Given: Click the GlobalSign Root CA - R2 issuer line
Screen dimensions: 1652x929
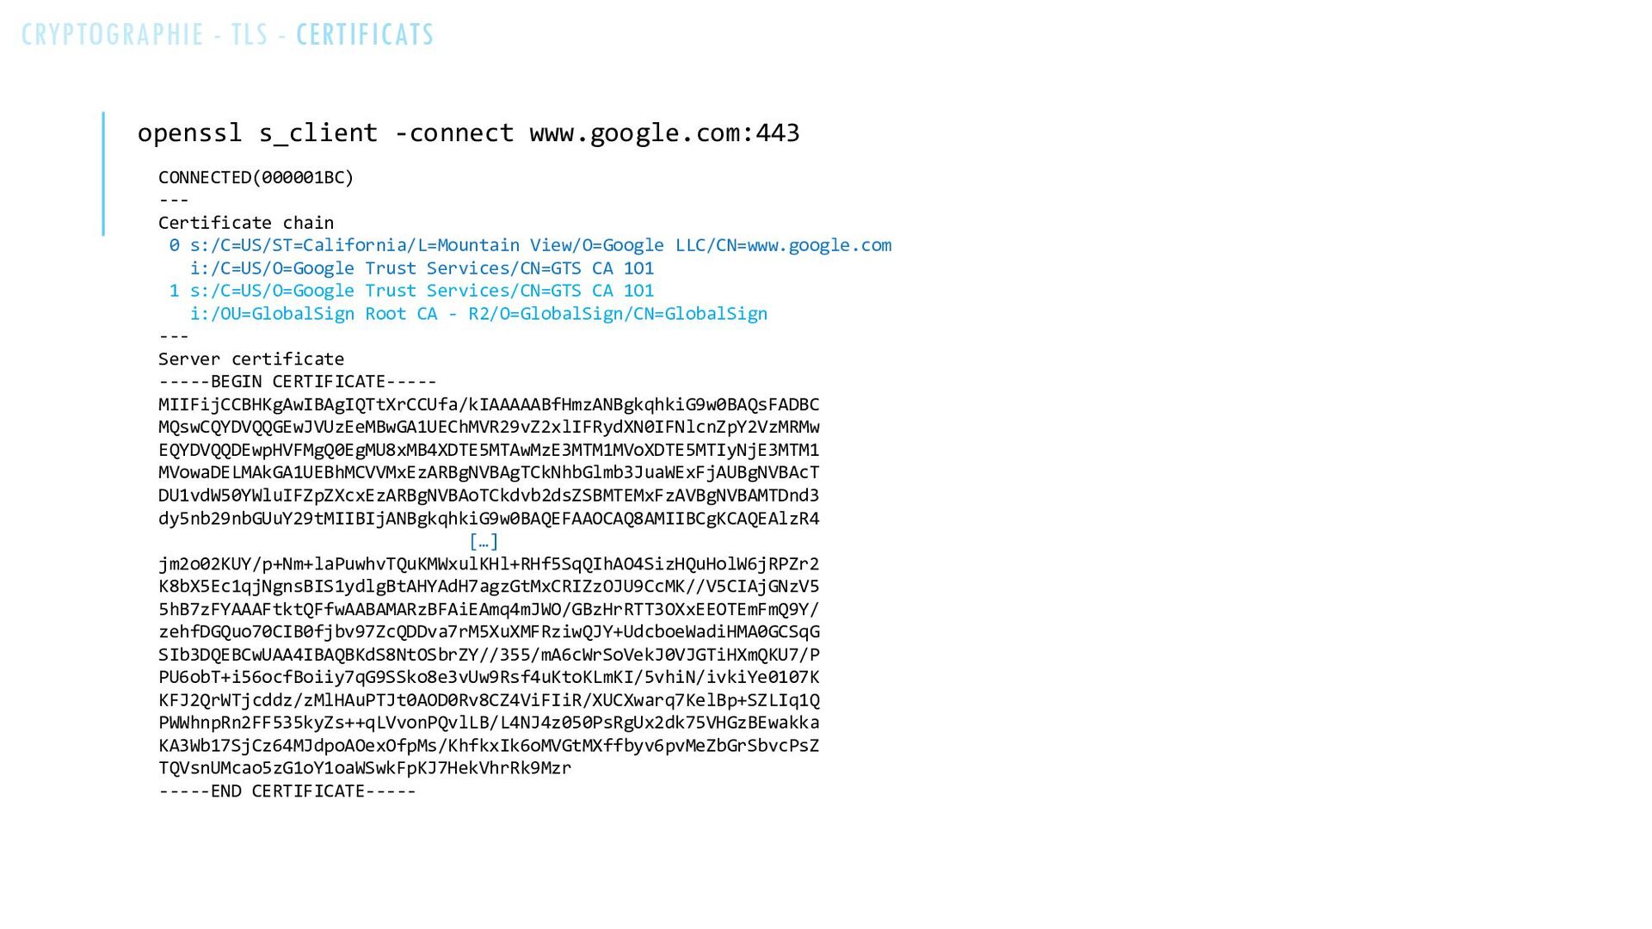Looking at the screenshot, I should coord(479,314).
